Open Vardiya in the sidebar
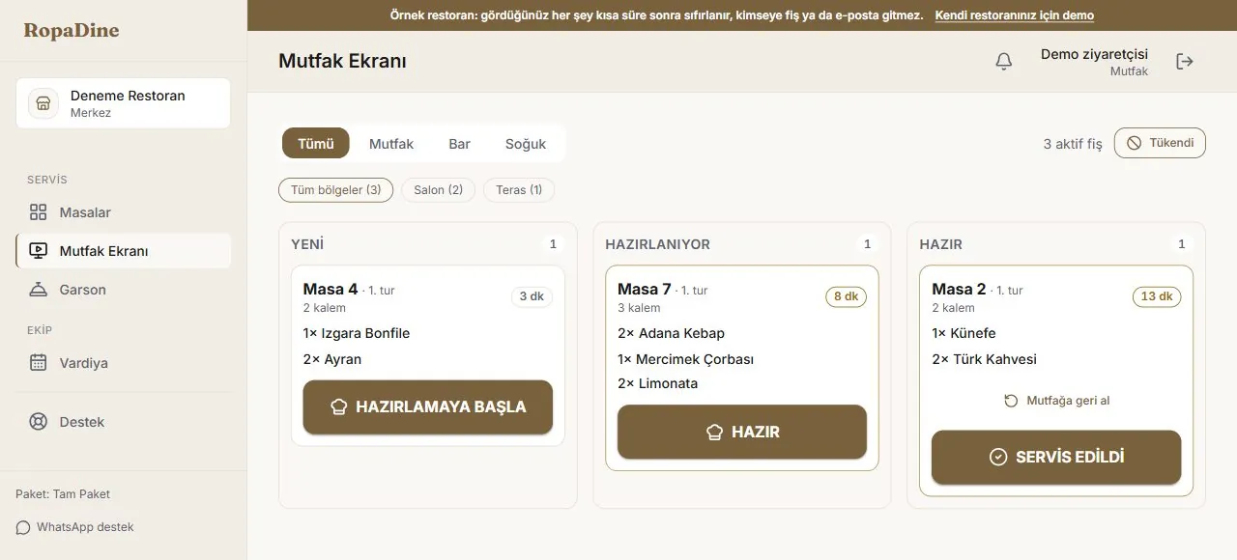This screenshot has height=560, width=1237. [x=123, y=363]
